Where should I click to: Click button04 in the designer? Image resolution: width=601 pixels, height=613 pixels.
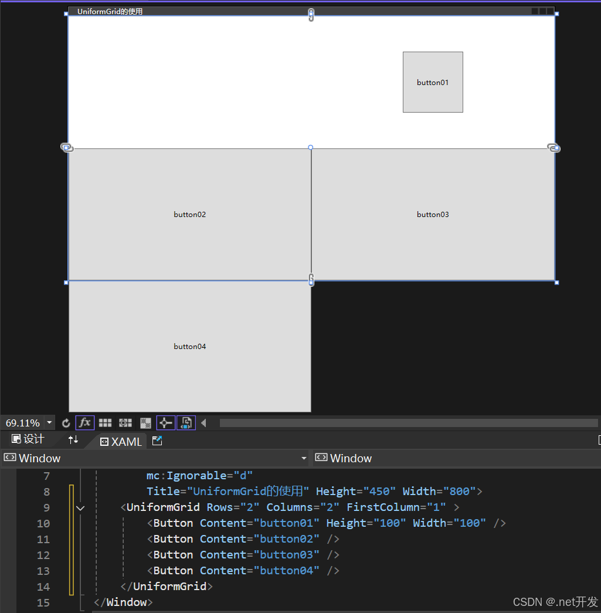[x=190, y=346]
